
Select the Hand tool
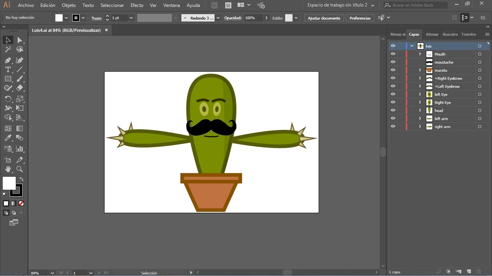coord(8,169)
